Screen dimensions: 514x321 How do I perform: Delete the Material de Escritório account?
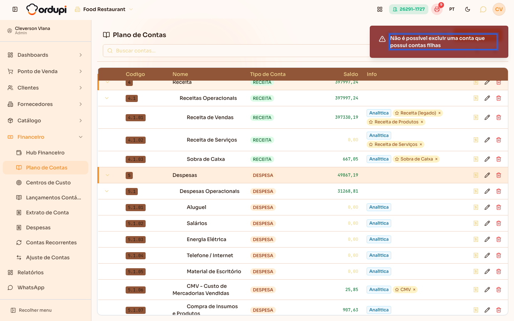(499, 271)
